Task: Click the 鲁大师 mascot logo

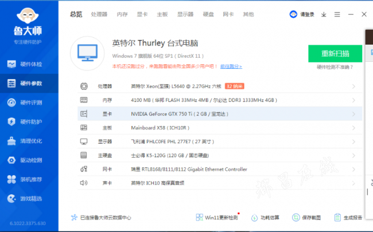Action: tap(28, 15)
